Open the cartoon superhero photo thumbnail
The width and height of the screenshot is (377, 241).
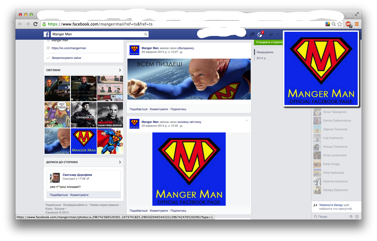tap(110, 141)
